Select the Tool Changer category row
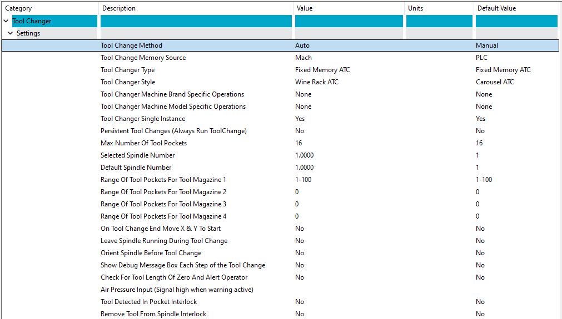 click(x=32, y=21)
